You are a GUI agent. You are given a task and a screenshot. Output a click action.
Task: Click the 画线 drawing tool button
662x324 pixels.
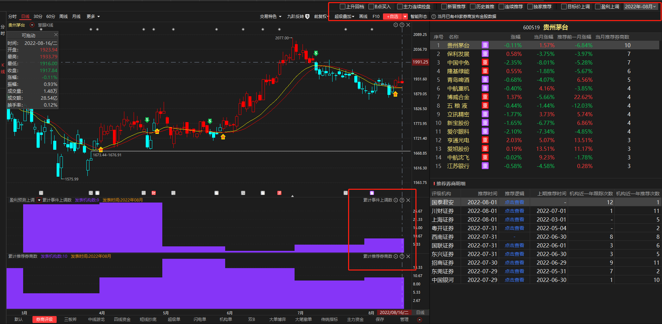[363, 16]
